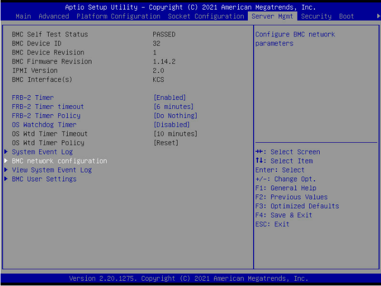This screenshot has width=381, height=286.
Task: Toggle the OS Watchdog Timer Disabled value
Action: click(171, 125)
